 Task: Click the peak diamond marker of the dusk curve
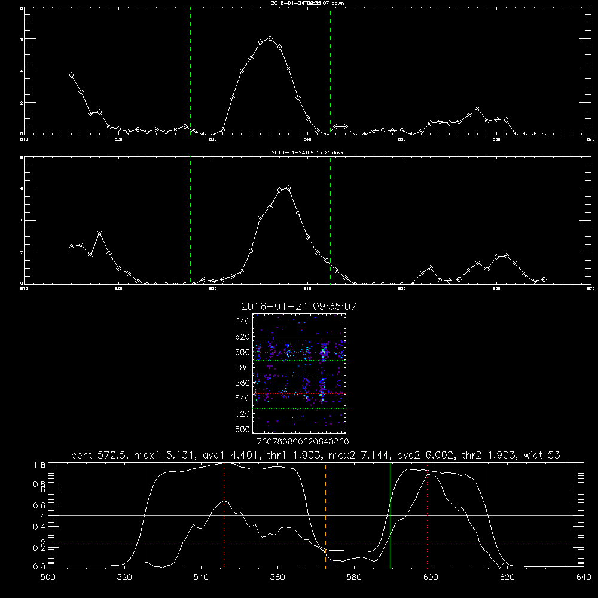click(x=289, y=188)
